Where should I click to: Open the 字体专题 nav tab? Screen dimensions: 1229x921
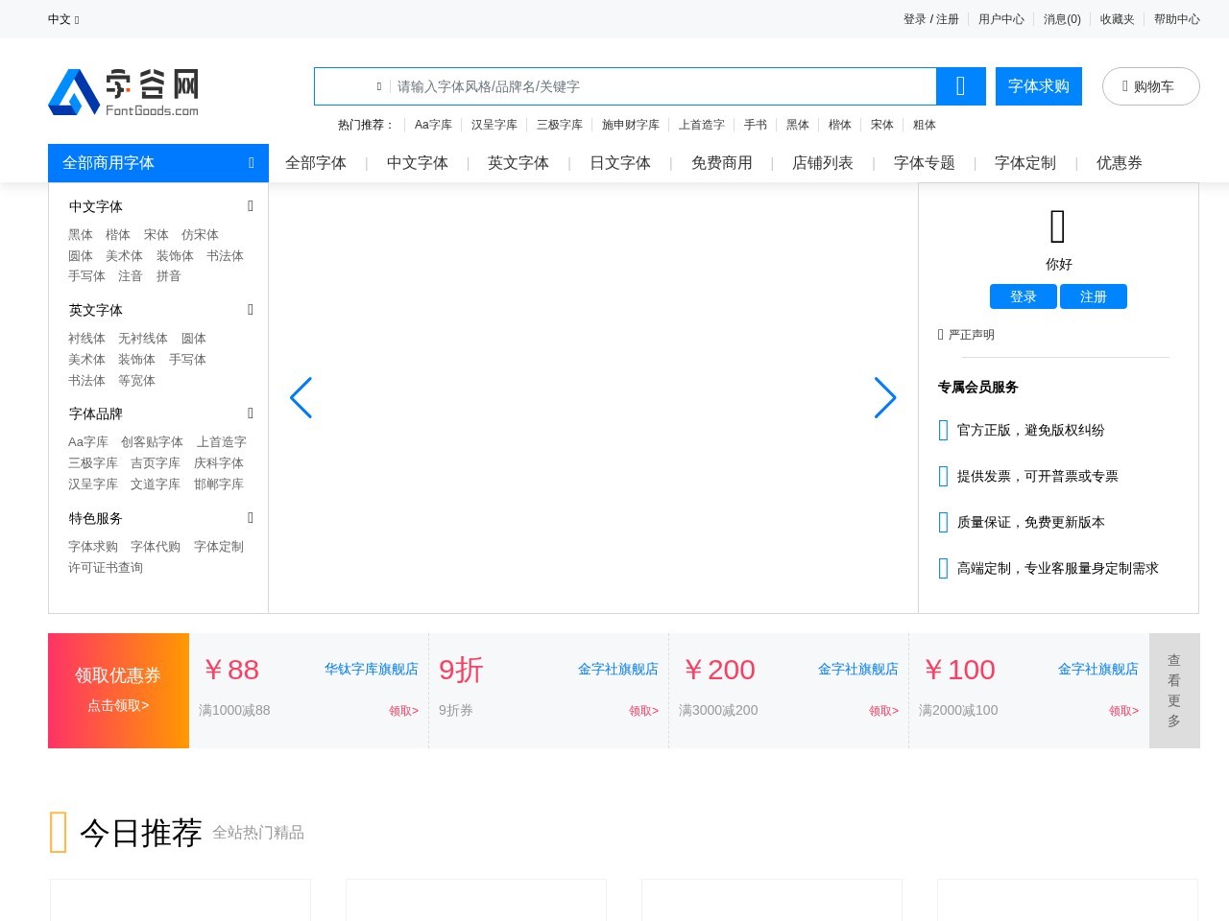click(925, 163)
